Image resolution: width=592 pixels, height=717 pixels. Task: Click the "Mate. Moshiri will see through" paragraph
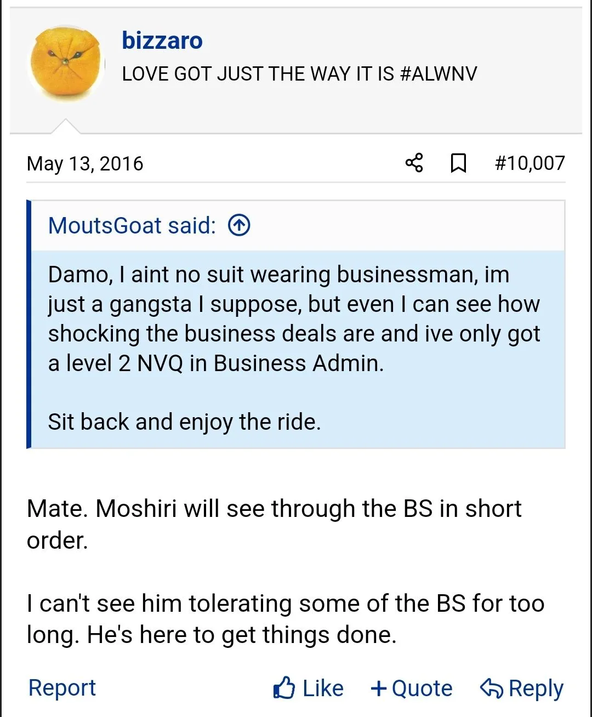point(274,523)
